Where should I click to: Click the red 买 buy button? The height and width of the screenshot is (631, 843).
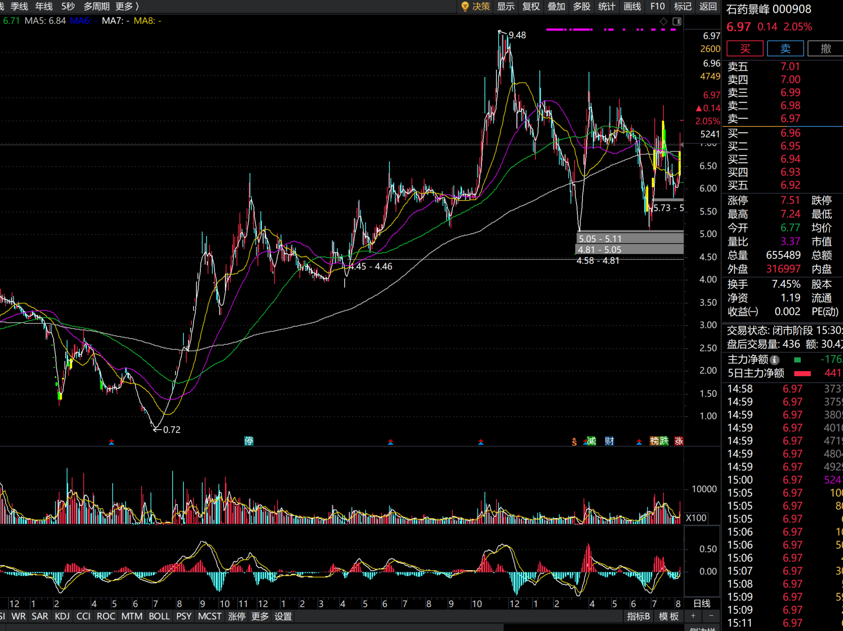(745, 49)
